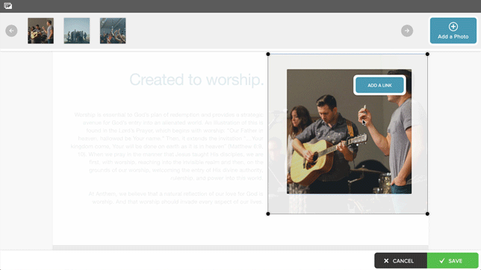Click the bottom-right crop handle

pos(427,213)
